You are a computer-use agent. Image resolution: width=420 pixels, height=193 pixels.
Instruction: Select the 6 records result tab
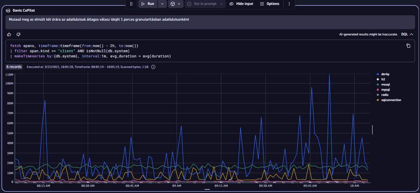[14, 67]
